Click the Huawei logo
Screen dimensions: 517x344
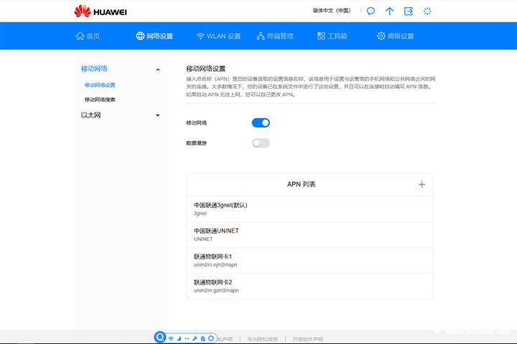point(100,11)
